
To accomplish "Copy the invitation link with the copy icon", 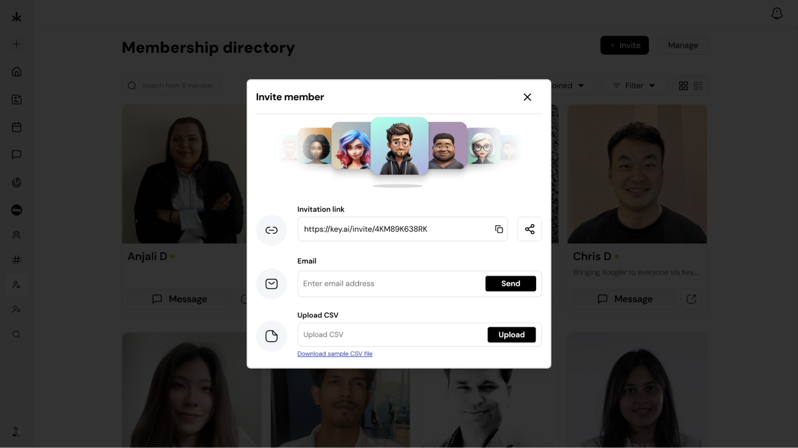I will tap(499, 229).
